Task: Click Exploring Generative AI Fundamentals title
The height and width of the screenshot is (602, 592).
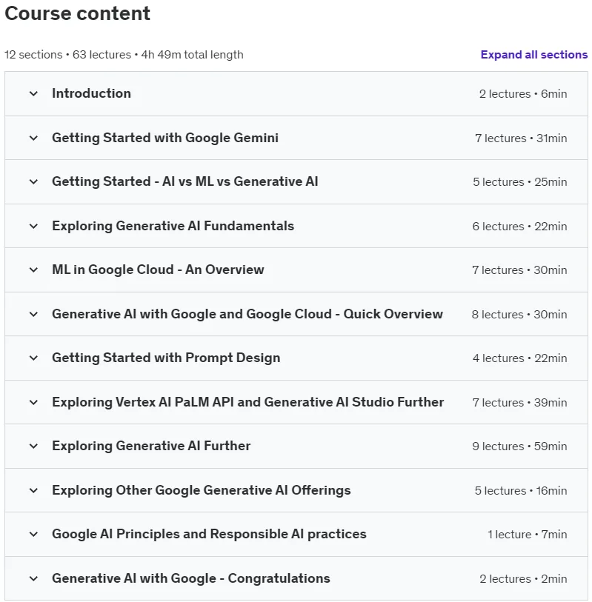Action: (x=173, y=226)
